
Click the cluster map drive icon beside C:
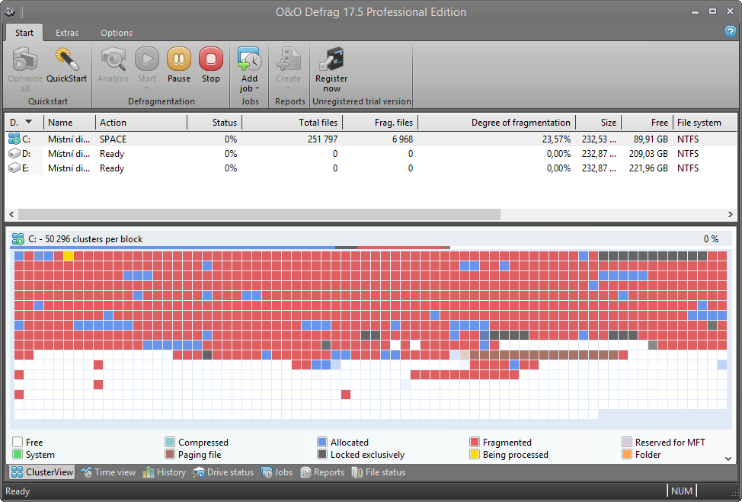pos(18,239)
